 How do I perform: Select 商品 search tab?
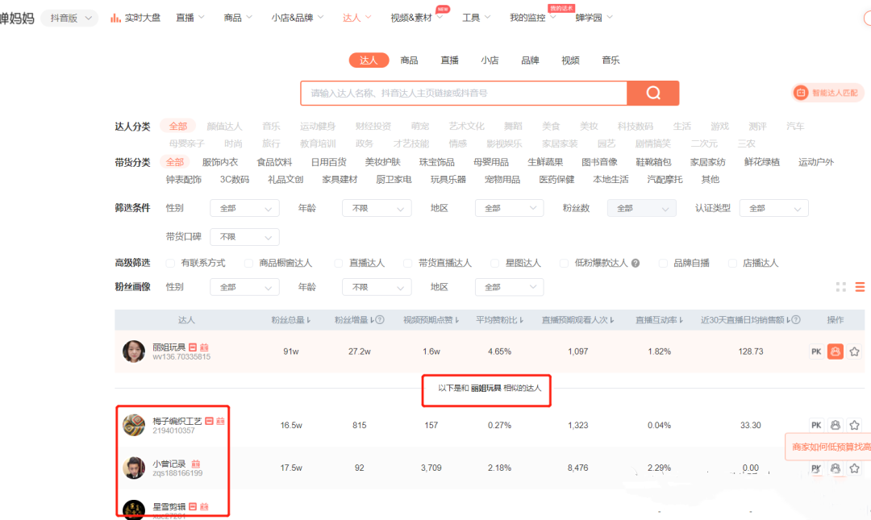pos(410,60)
